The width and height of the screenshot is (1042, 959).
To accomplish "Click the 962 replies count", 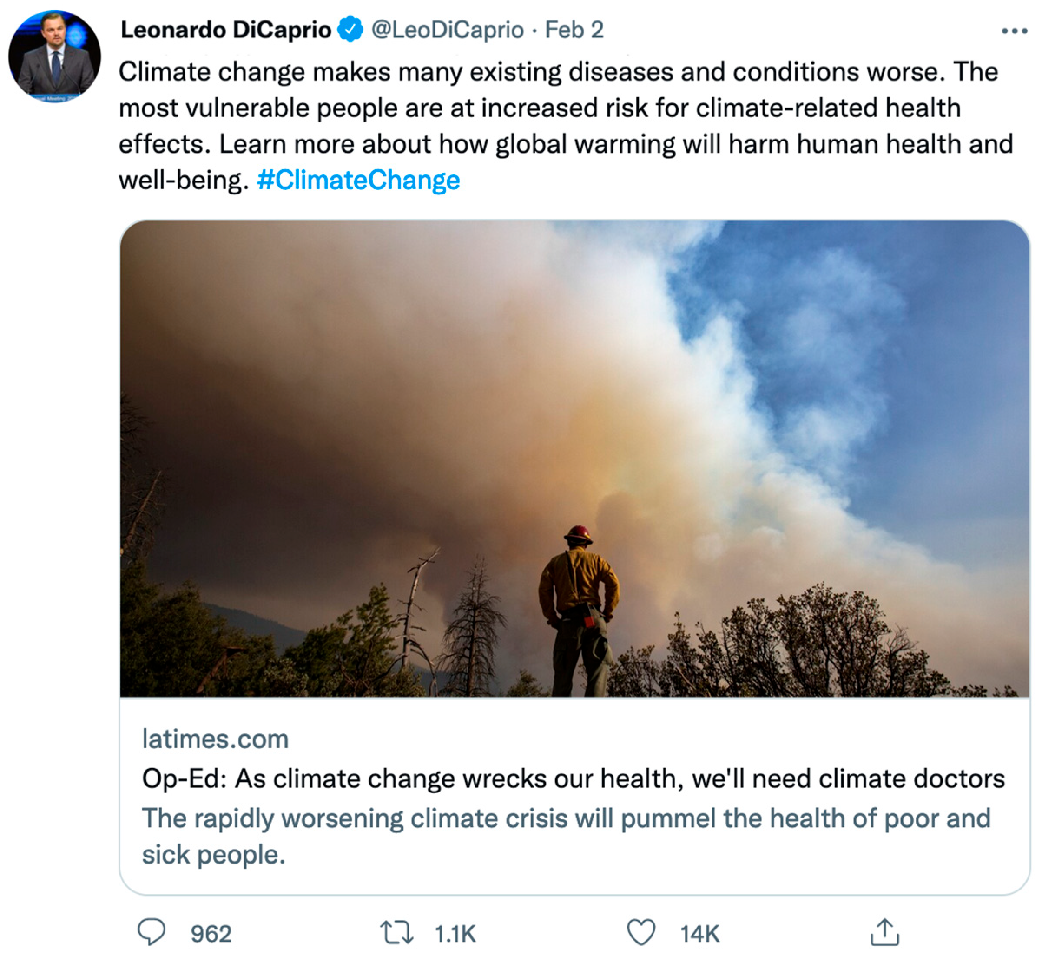I will (x=211, y=934).
